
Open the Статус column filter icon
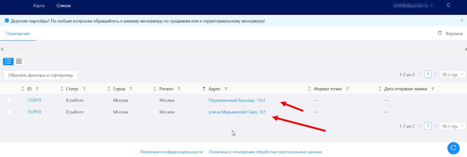[x=84, y=89]
